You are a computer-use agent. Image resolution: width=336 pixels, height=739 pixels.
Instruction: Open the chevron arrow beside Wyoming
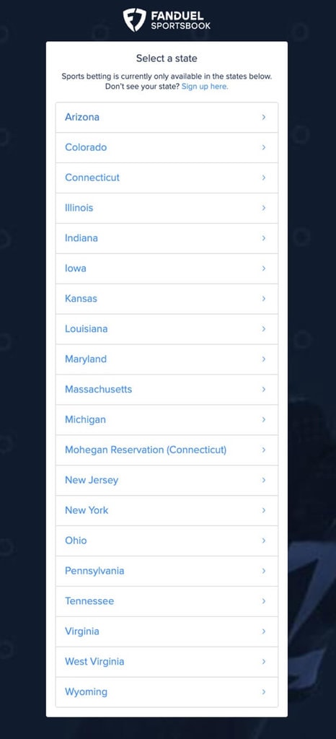(264, 692)
